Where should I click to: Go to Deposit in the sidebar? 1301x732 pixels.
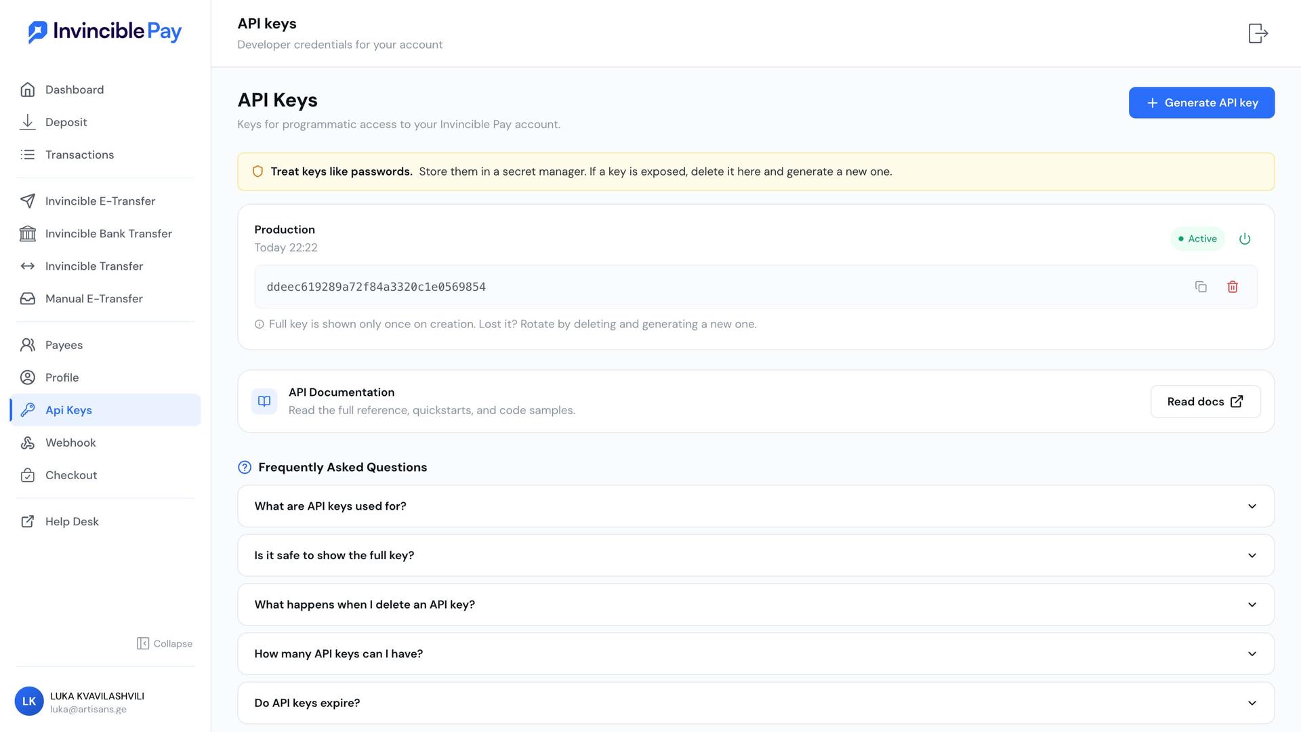(x=105, y=122)
